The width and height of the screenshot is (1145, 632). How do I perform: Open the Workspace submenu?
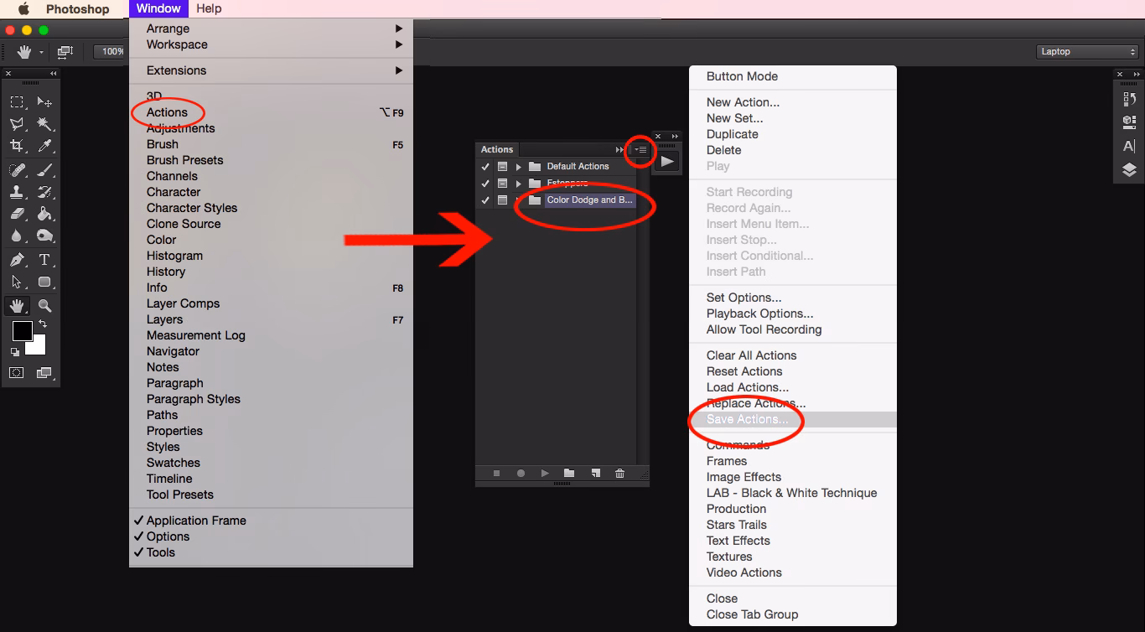[x=271, y=44]
